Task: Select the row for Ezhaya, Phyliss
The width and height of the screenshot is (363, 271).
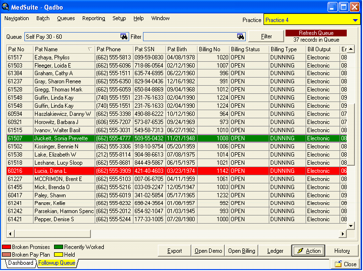Action: pos(176,57)
